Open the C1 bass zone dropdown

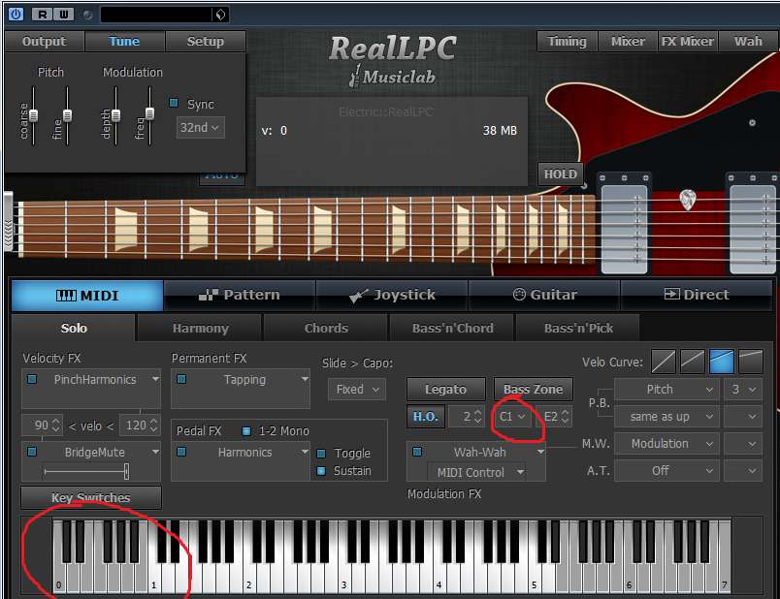click(512, 417)
